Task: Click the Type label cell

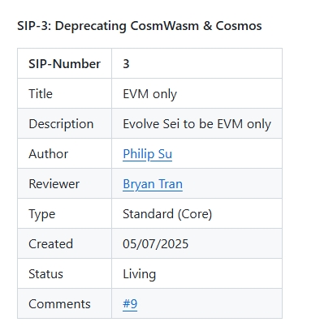Action: [x=65, y=213]
